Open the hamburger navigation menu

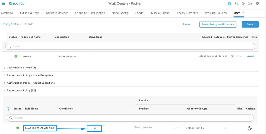pos(3,3)
